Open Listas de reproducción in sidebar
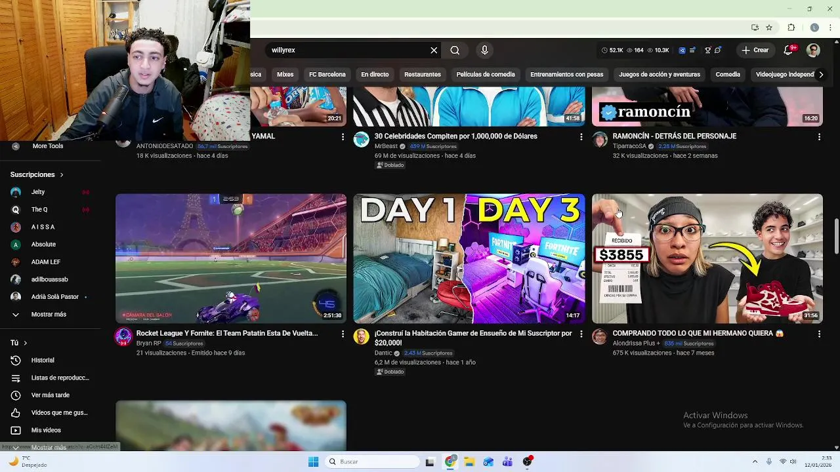The width and height of the screenshot is (840, 472). pos(50,378)
